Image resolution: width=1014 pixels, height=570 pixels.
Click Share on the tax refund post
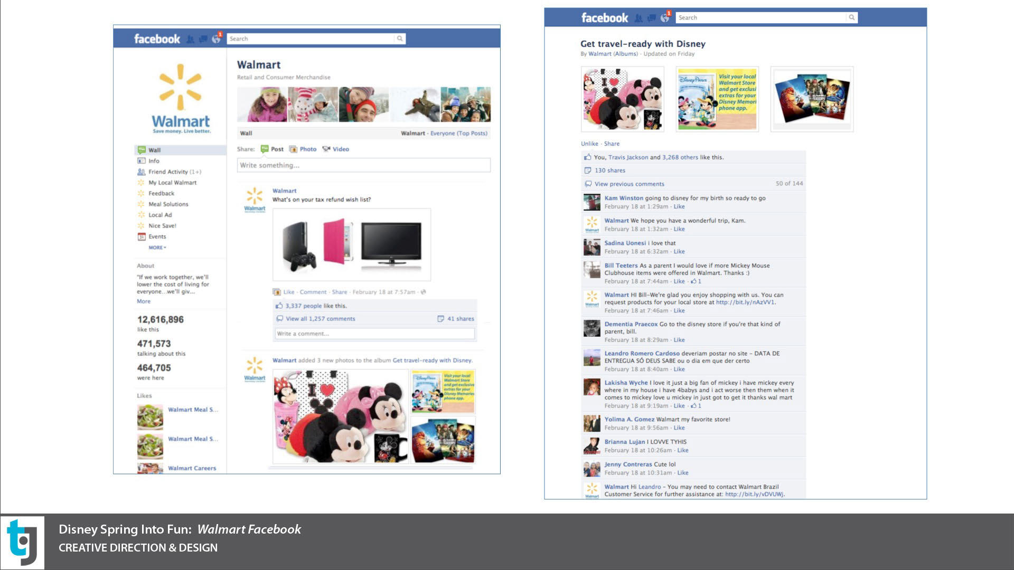click(x=340, y=292)
